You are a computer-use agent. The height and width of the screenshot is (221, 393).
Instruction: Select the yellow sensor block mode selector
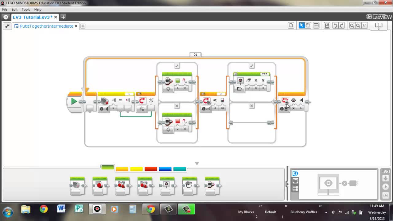pyautogui.click(x=104, y=109)
